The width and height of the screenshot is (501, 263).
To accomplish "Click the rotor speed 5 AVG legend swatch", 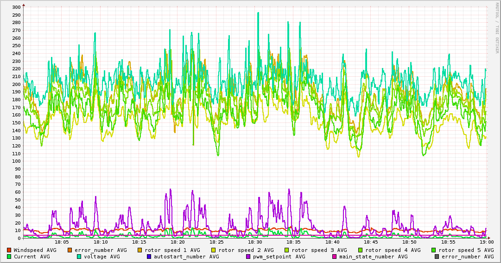I will coord(434,250).
